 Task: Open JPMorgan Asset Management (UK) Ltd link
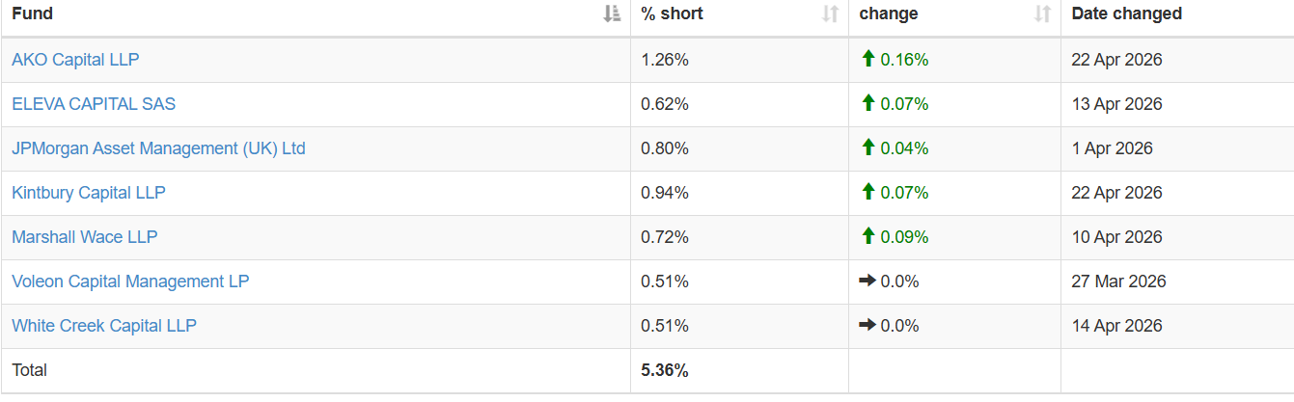(158, 148)
